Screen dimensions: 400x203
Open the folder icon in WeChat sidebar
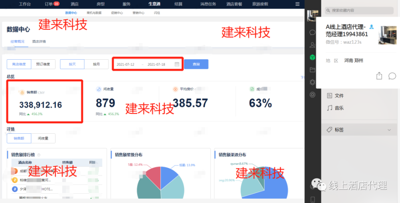coord(312,70)
